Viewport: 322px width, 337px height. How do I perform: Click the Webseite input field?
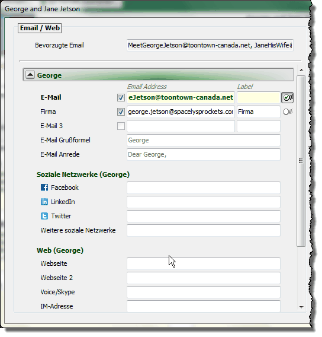tap(204, 263)
